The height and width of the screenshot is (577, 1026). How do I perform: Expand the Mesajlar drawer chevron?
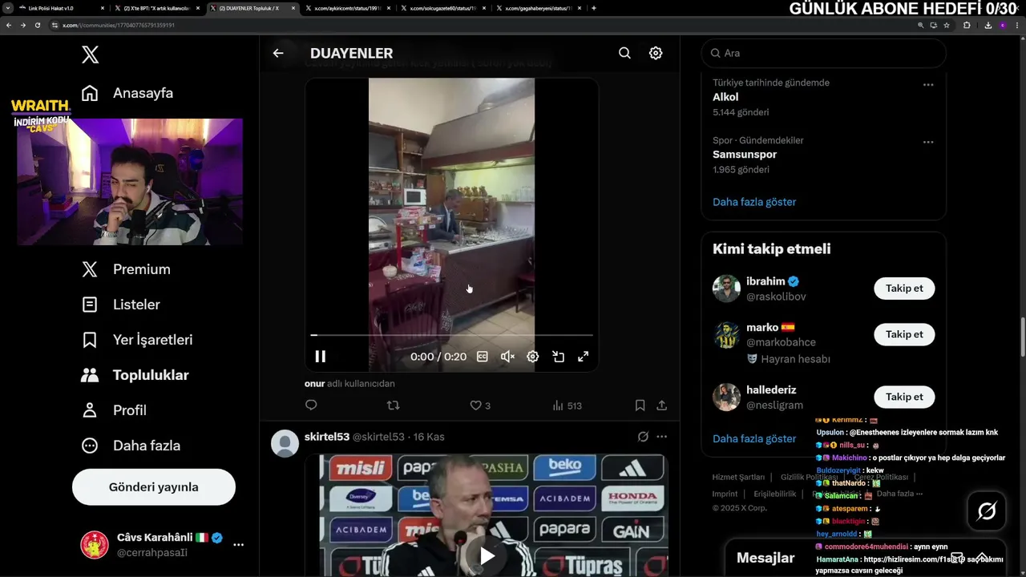pos(981,558)
